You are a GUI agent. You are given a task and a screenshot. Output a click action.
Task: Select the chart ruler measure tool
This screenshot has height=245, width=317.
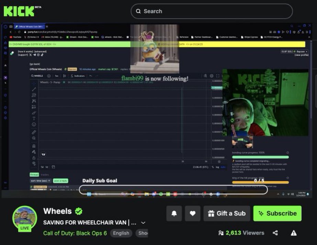click(x=34, y=132)
